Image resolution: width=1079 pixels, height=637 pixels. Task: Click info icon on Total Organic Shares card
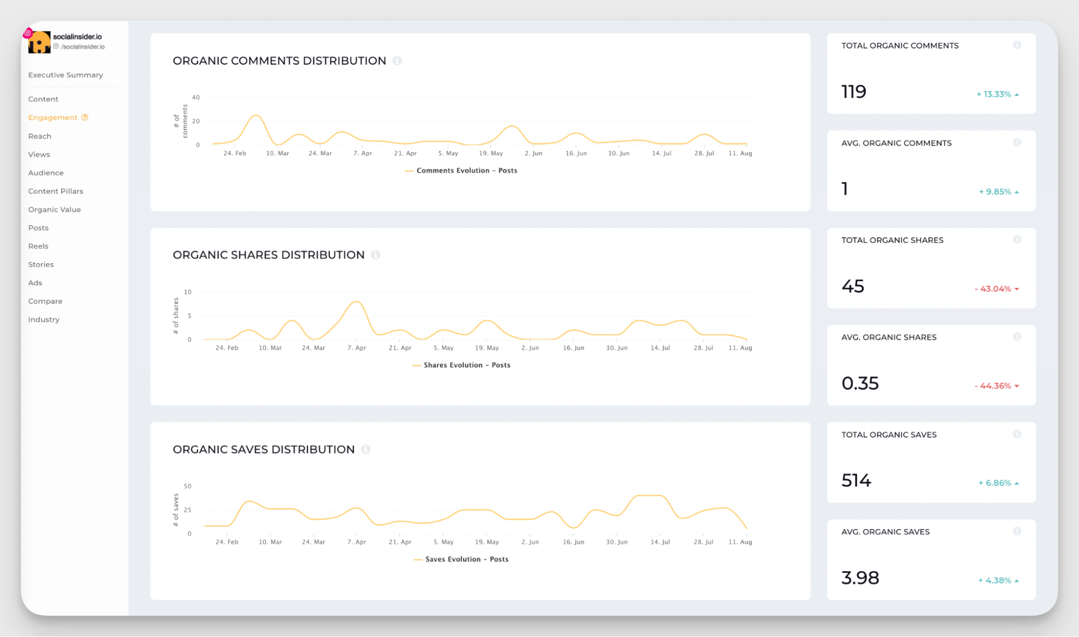pyautogui.click(x=1017, y=240)
